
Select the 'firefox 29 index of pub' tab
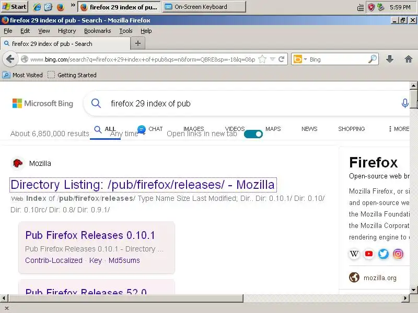[66, 44]
